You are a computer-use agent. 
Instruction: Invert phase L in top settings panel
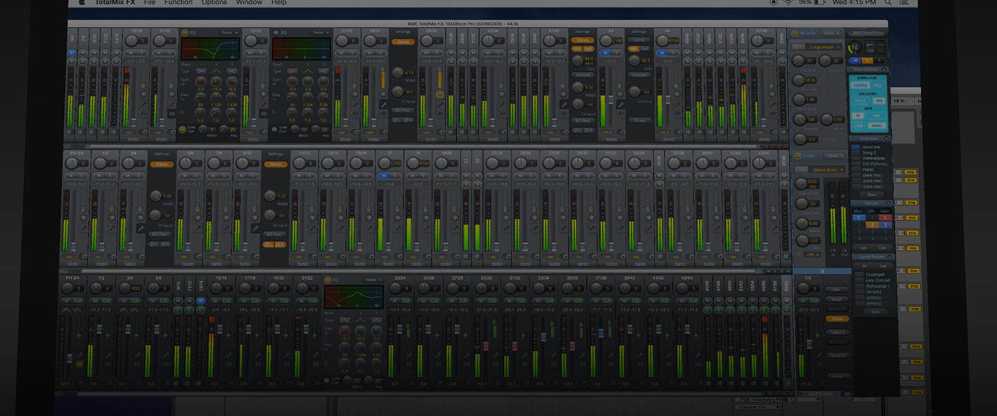click(x=397, y=120)
